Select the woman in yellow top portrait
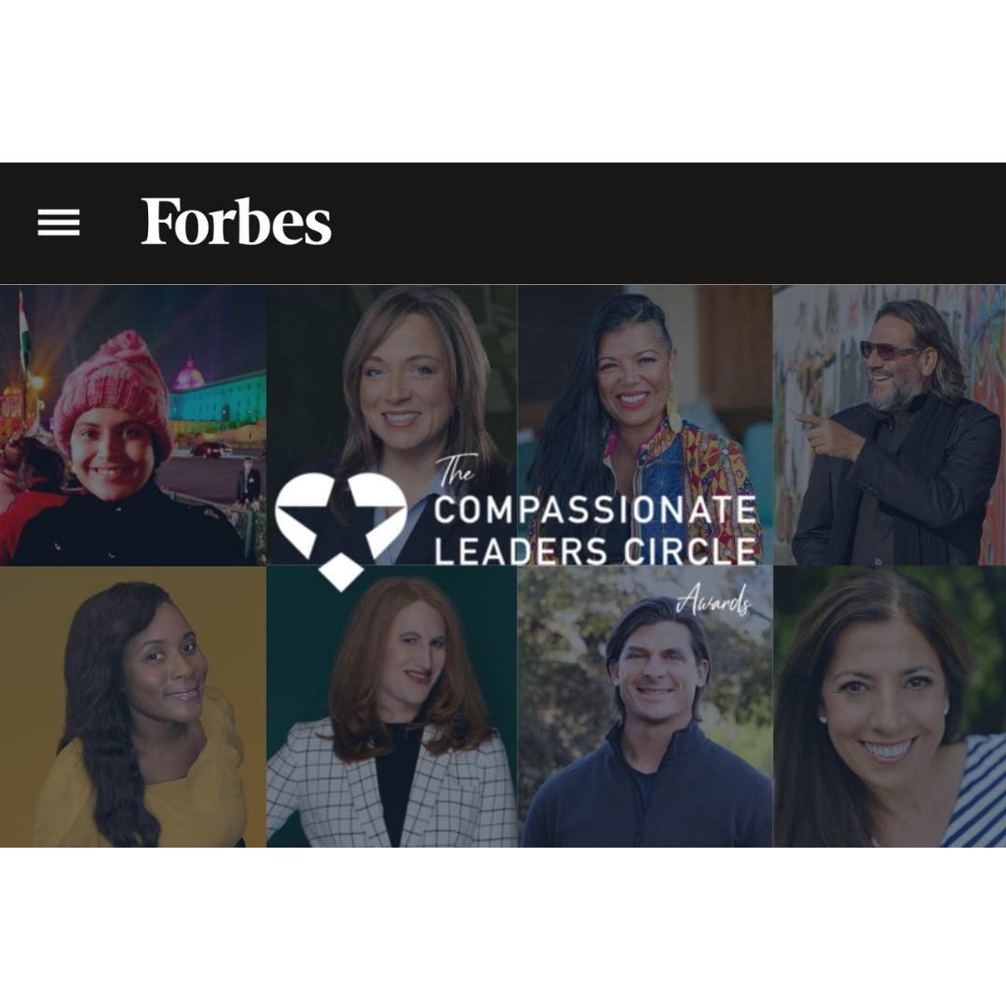The image size is (1006, 1006). [x=133, y=706]
